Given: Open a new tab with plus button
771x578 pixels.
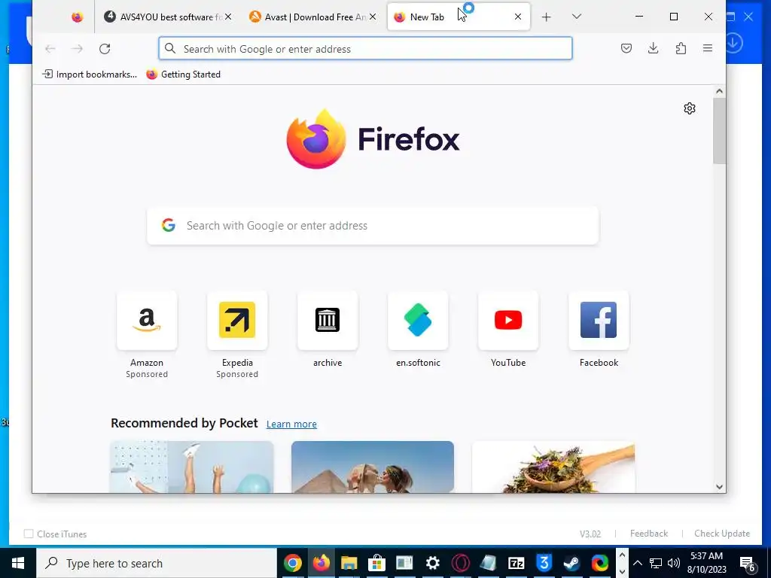Looking at the screenshot, I should tap(547, 17).
